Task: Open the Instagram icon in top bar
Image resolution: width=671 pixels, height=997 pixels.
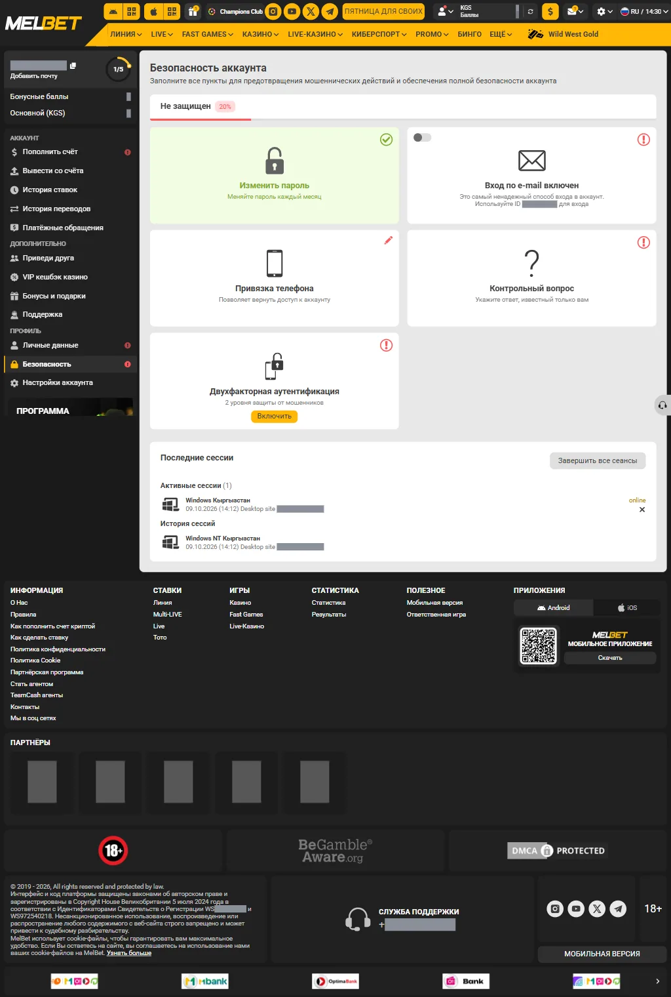Action: coord(273,11)
